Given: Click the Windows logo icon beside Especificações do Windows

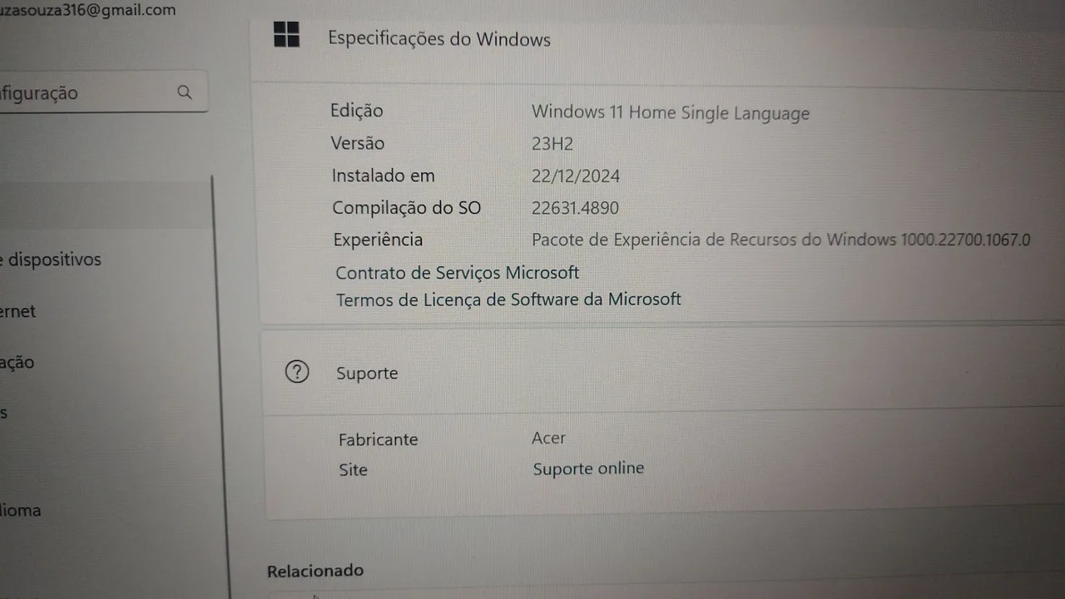Looking at the screenshot, I should (286, 34).
